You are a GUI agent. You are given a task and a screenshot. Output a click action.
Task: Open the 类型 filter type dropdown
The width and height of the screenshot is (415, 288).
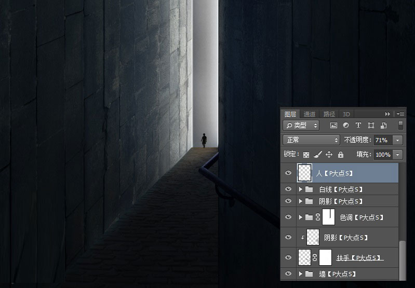[301, 126]
